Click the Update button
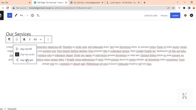196x110 pixels. (x=175, y=15)
